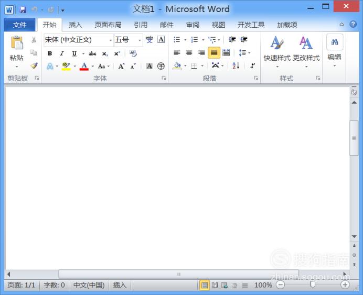Center align the text

189,53
